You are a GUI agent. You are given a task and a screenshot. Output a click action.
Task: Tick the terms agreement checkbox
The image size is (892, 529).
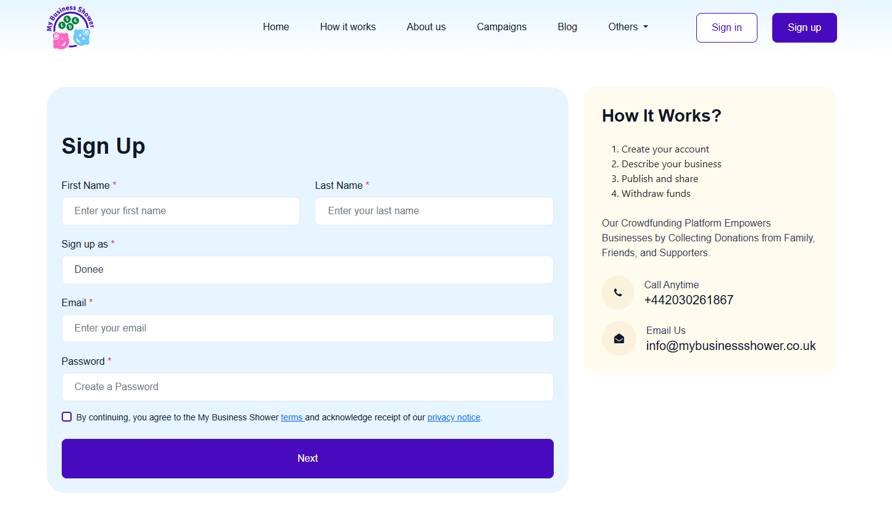pyautogui.click(x=67, y=417)
